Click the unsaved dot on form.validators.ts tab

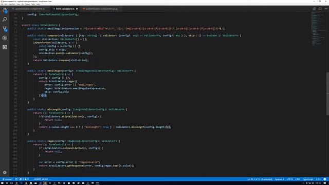(x=77, y=9)
